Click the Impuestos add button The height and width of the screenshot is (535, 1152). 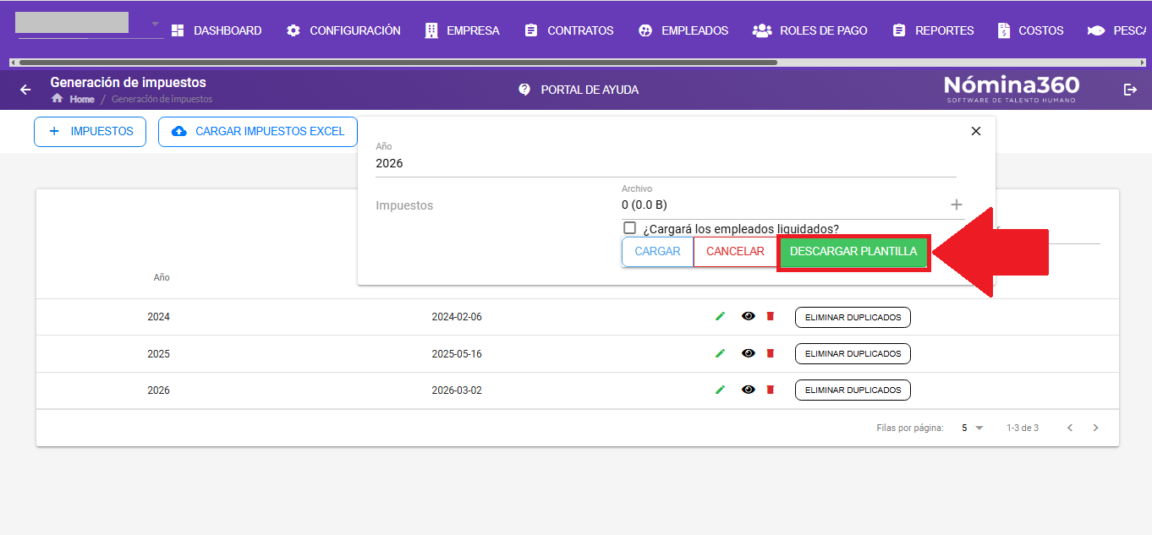click(x=90, y=132)
